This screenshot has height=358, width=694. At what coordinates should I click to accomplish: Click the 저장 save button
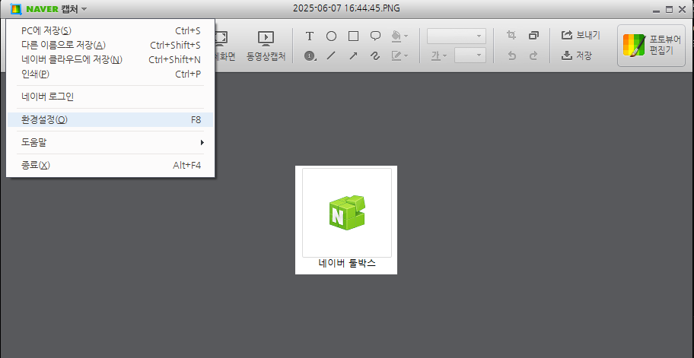(577, 55)
